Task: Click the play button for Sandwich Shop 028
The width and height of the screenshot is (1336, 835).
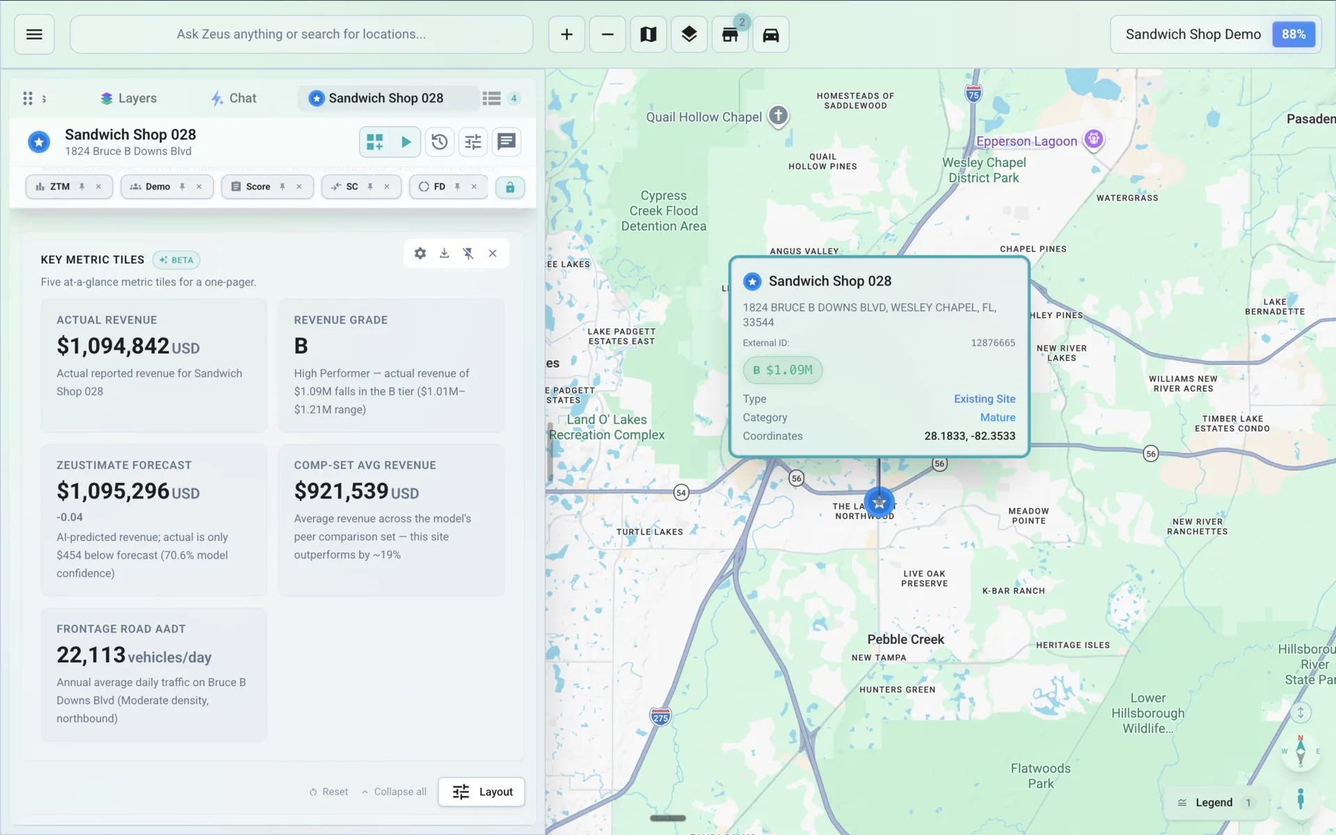Action: click(406, 142)
